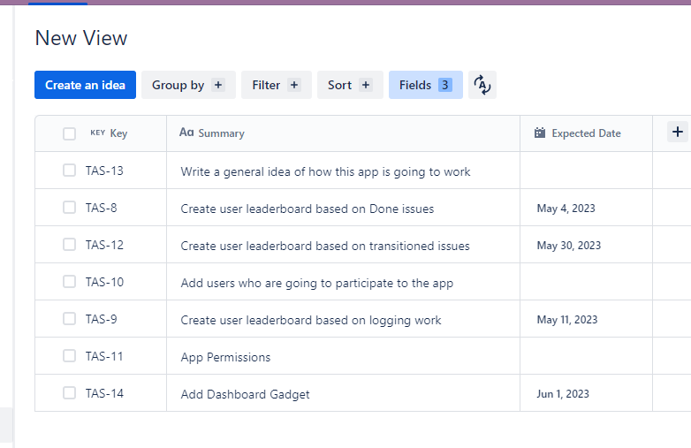691x448 pixels.
Task: Open issue key TAS-11
Action: coord(104,356)
